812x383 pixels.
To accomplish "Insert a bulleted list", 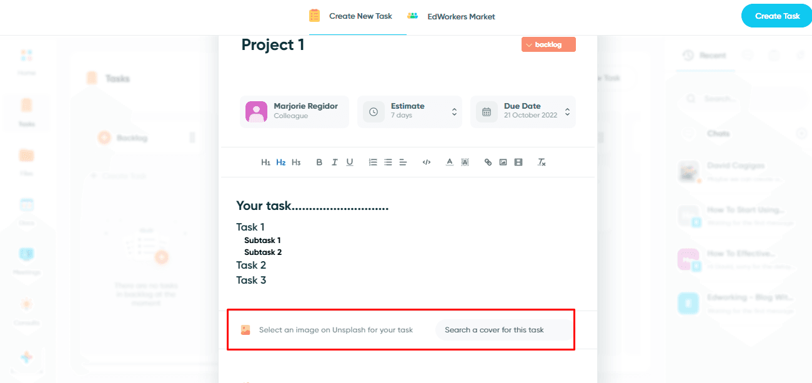I will click(x=388, y=162).
